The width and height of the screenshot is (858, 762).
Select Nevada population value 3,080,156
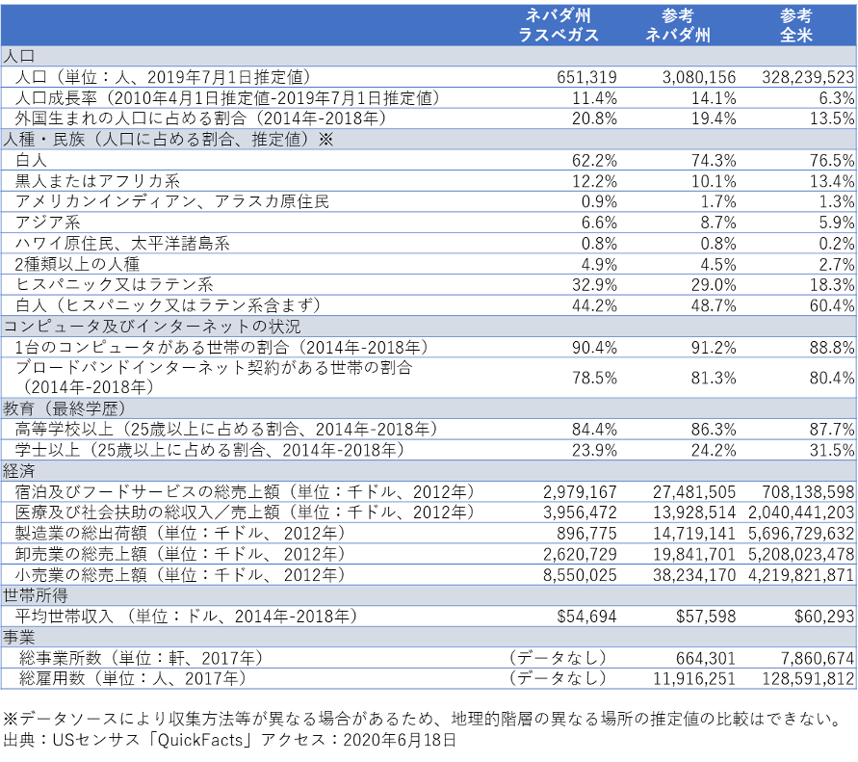pos(699,77)
